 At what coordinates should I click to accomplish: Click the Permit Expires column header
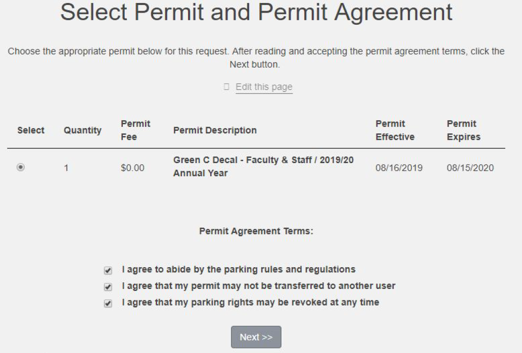point(463,130)
